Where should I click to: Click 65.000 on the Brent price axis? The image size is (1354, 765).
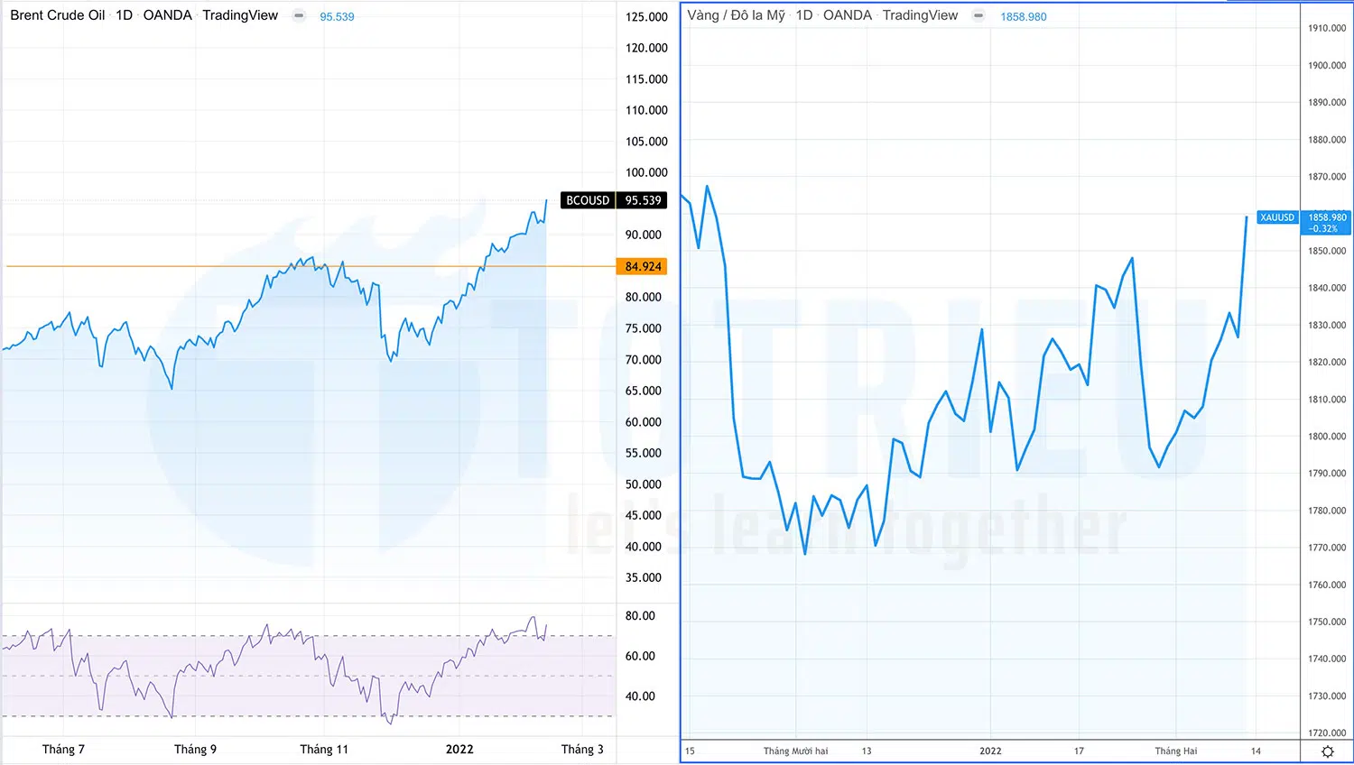[644, 391]
